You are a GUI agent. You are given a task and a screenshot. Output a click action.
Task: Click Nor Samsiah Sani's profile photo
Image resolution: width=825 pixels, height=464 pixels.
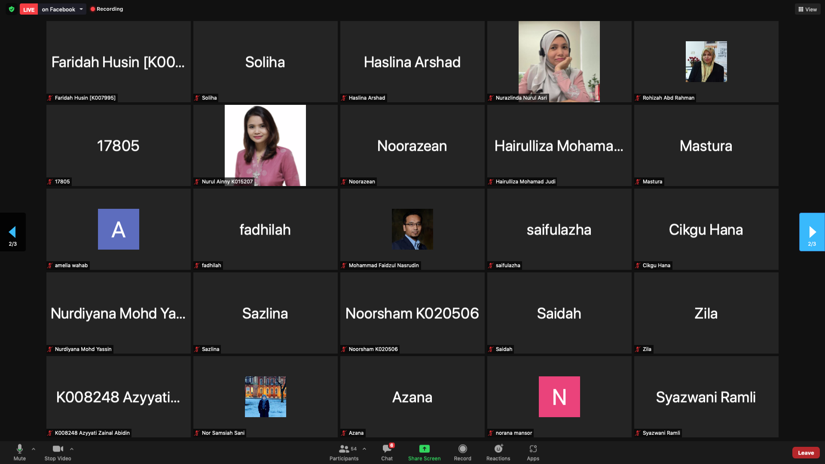[266, 397]
